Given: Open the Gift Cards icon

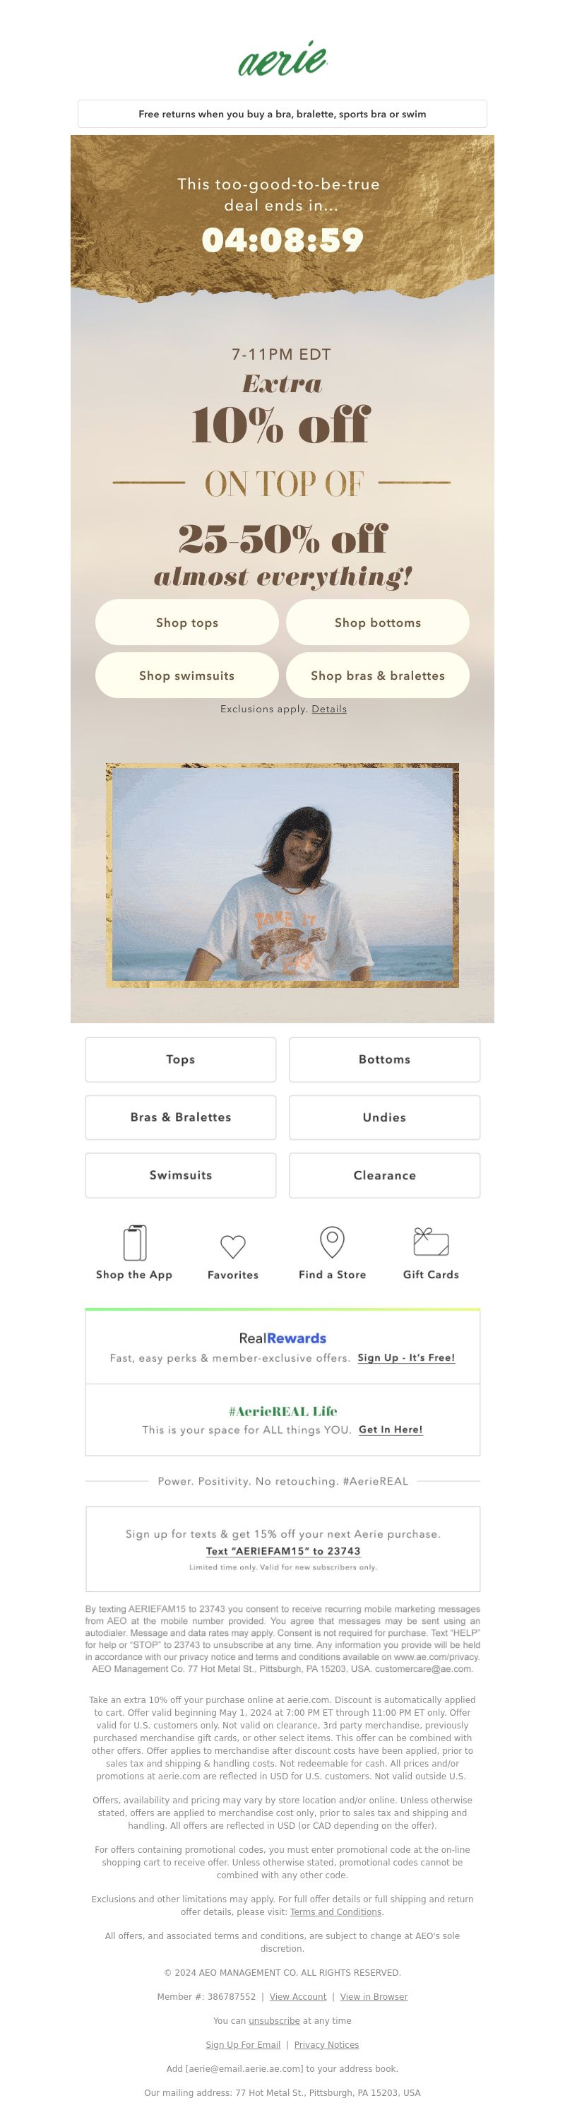Looking at the screenshot, I should point(431,1242).
